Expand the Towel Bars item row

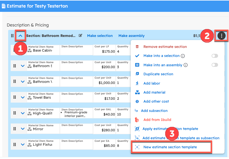pos(23,98)
